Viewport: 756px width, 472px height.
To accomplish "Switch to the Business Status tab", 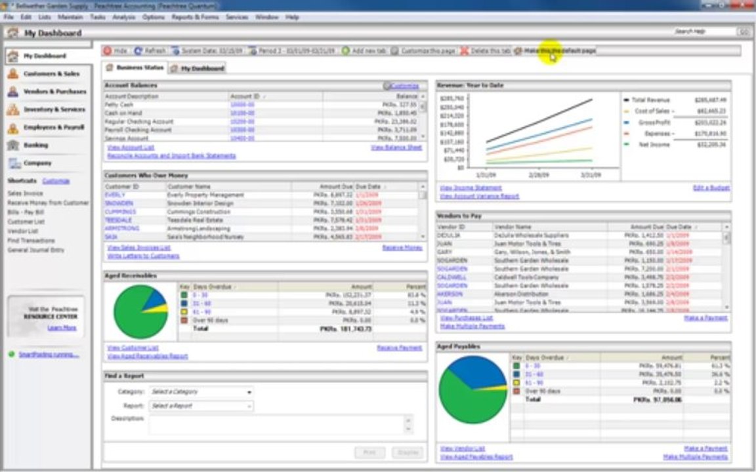I will pyautogui.click(x=135, y=68).
